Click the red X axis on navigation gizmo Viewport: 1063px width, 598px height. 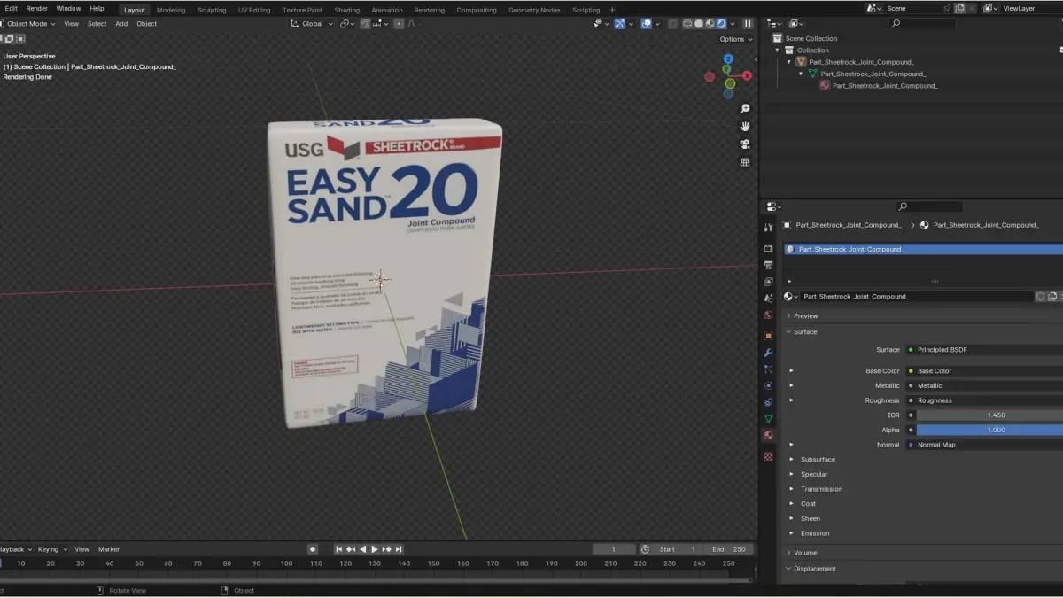(748, 76)
